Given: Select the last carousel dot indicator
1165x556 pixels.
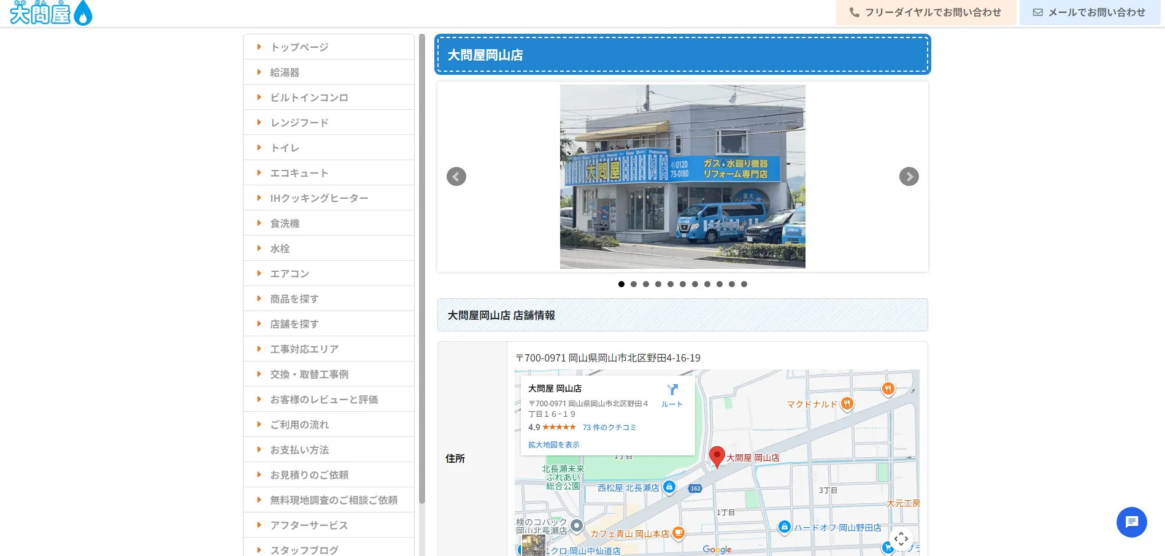Looking at the screenshot, I should (744, 284).
